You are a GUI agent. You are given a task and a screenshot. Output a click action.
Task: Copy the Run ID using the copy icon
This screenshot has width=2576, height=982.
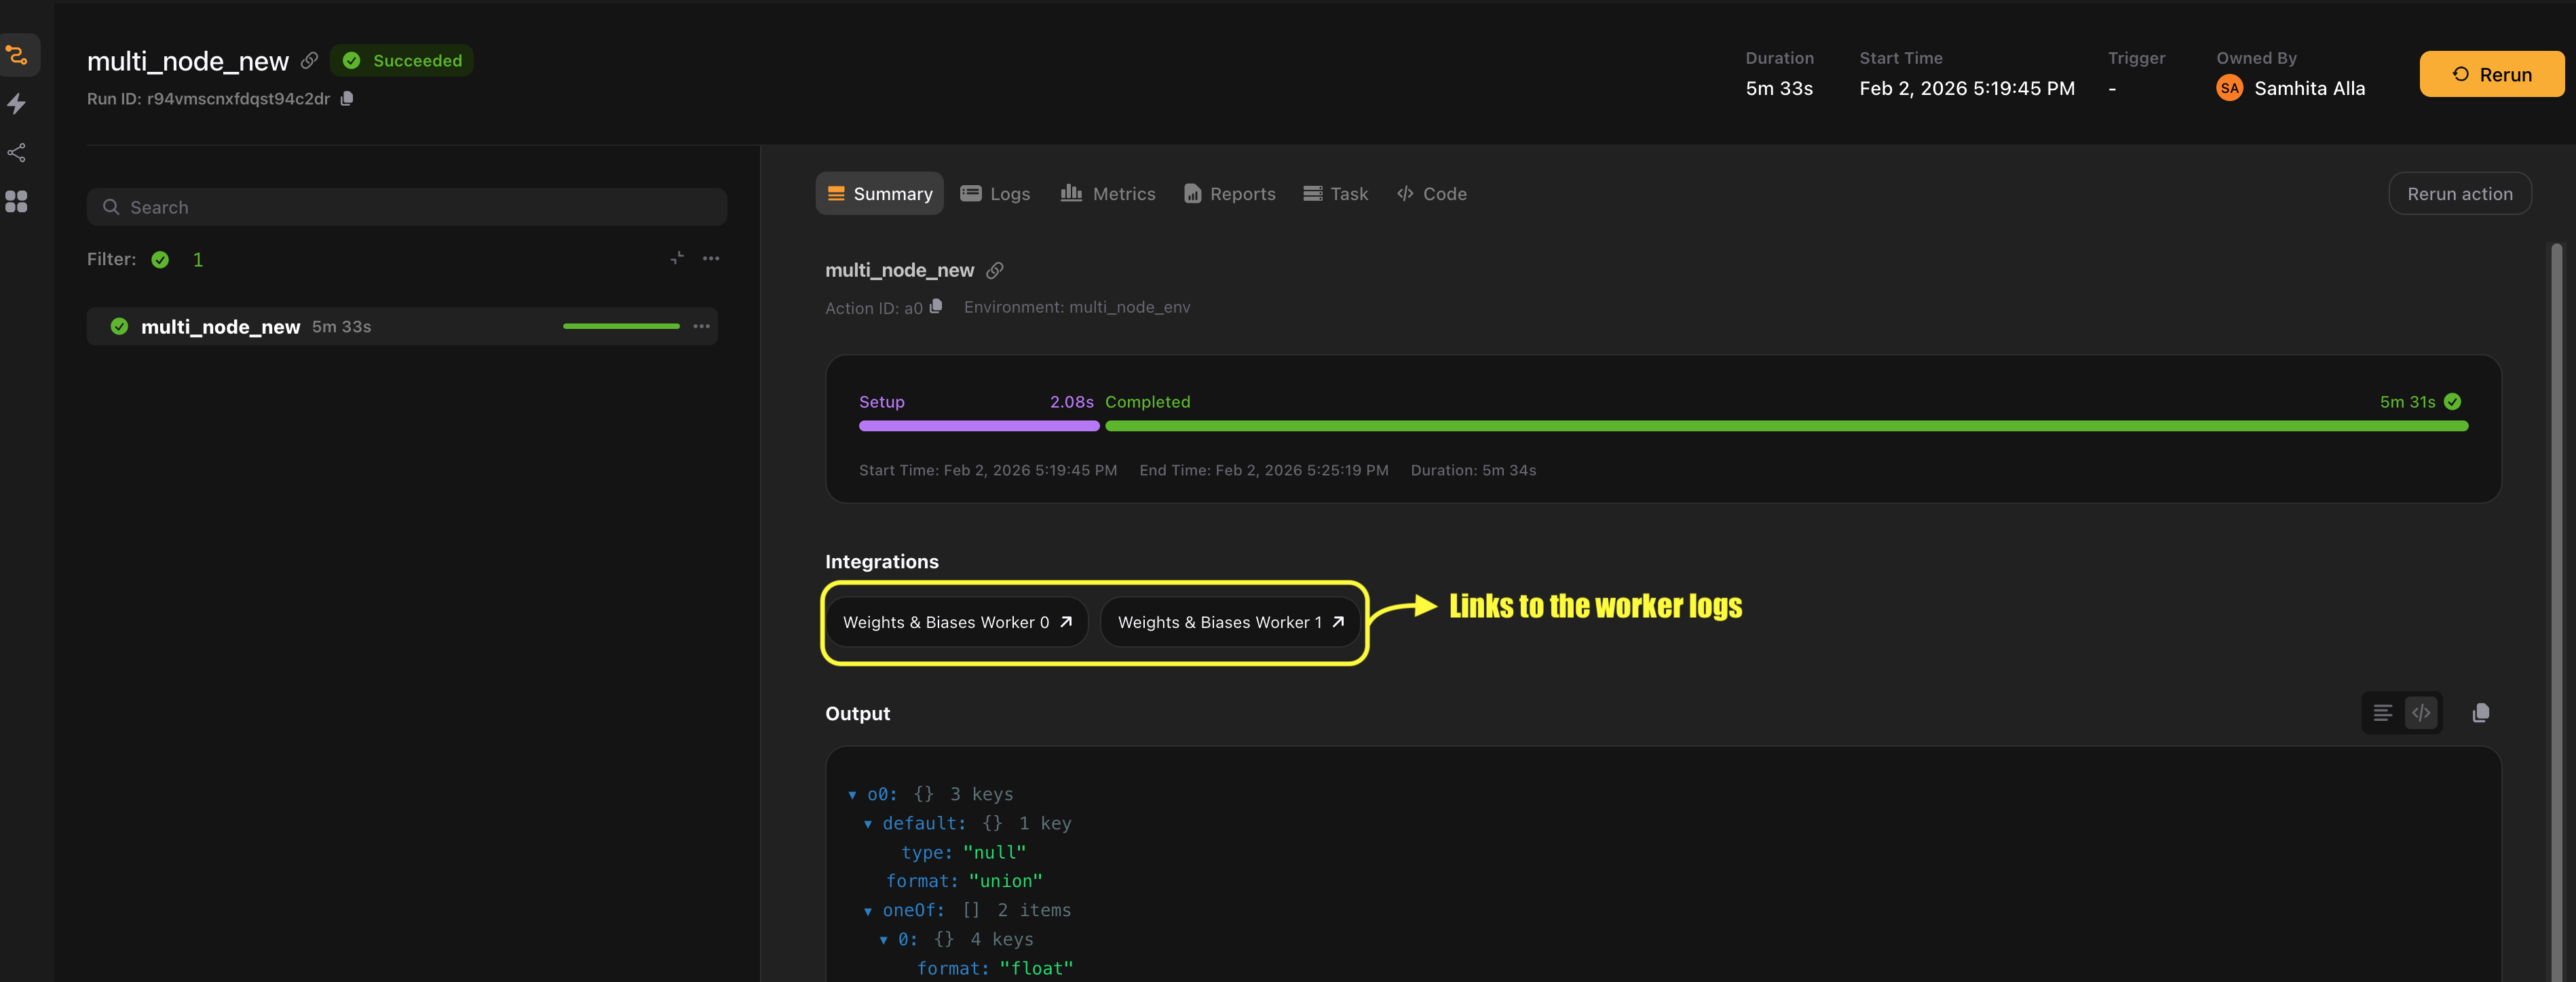coord(347,99)
